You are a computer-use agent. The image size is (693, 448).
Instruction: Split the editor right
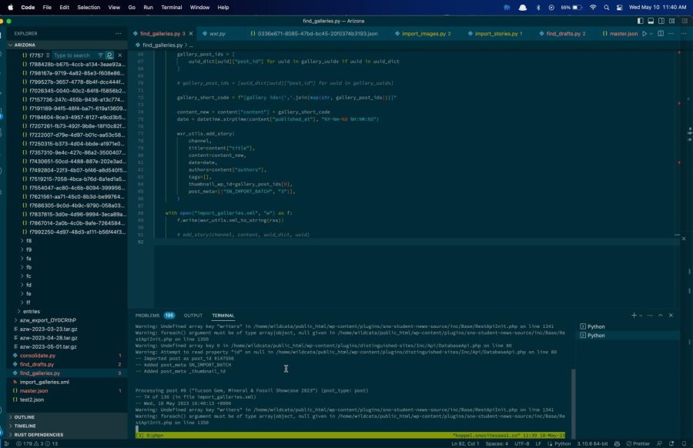pos(661,34)
